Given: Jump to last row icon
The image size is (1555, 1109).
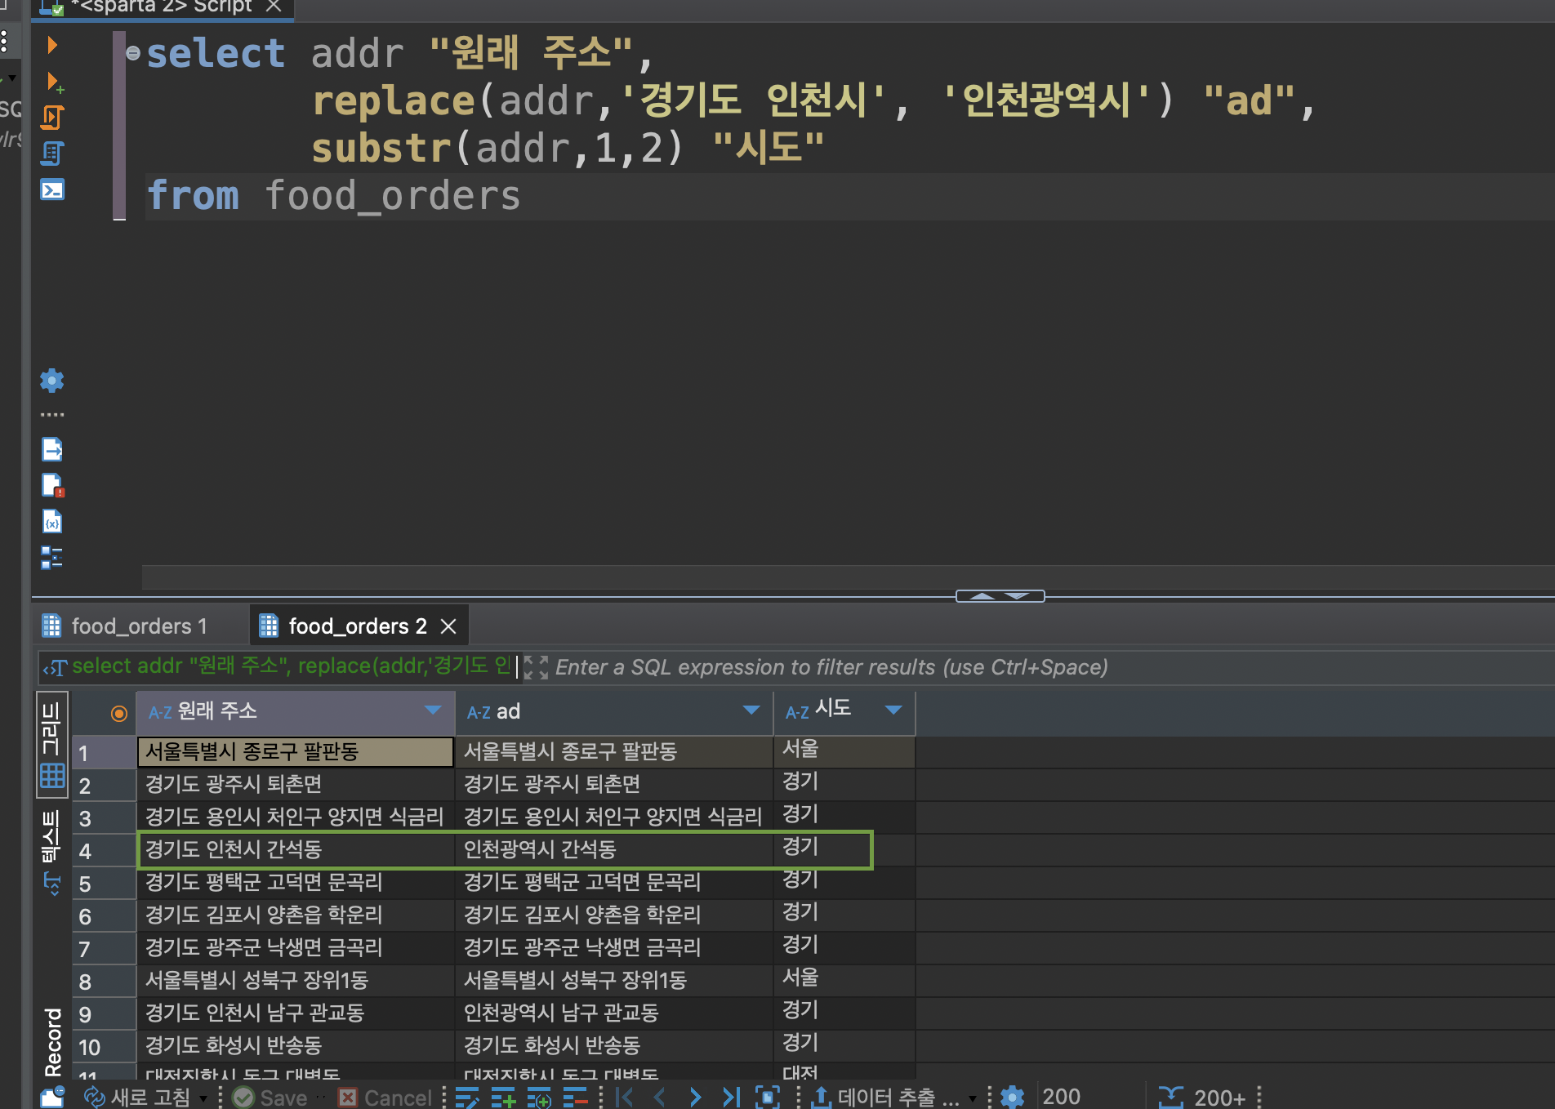Looking at the screenshot, I should click(x=731, y=1098).
